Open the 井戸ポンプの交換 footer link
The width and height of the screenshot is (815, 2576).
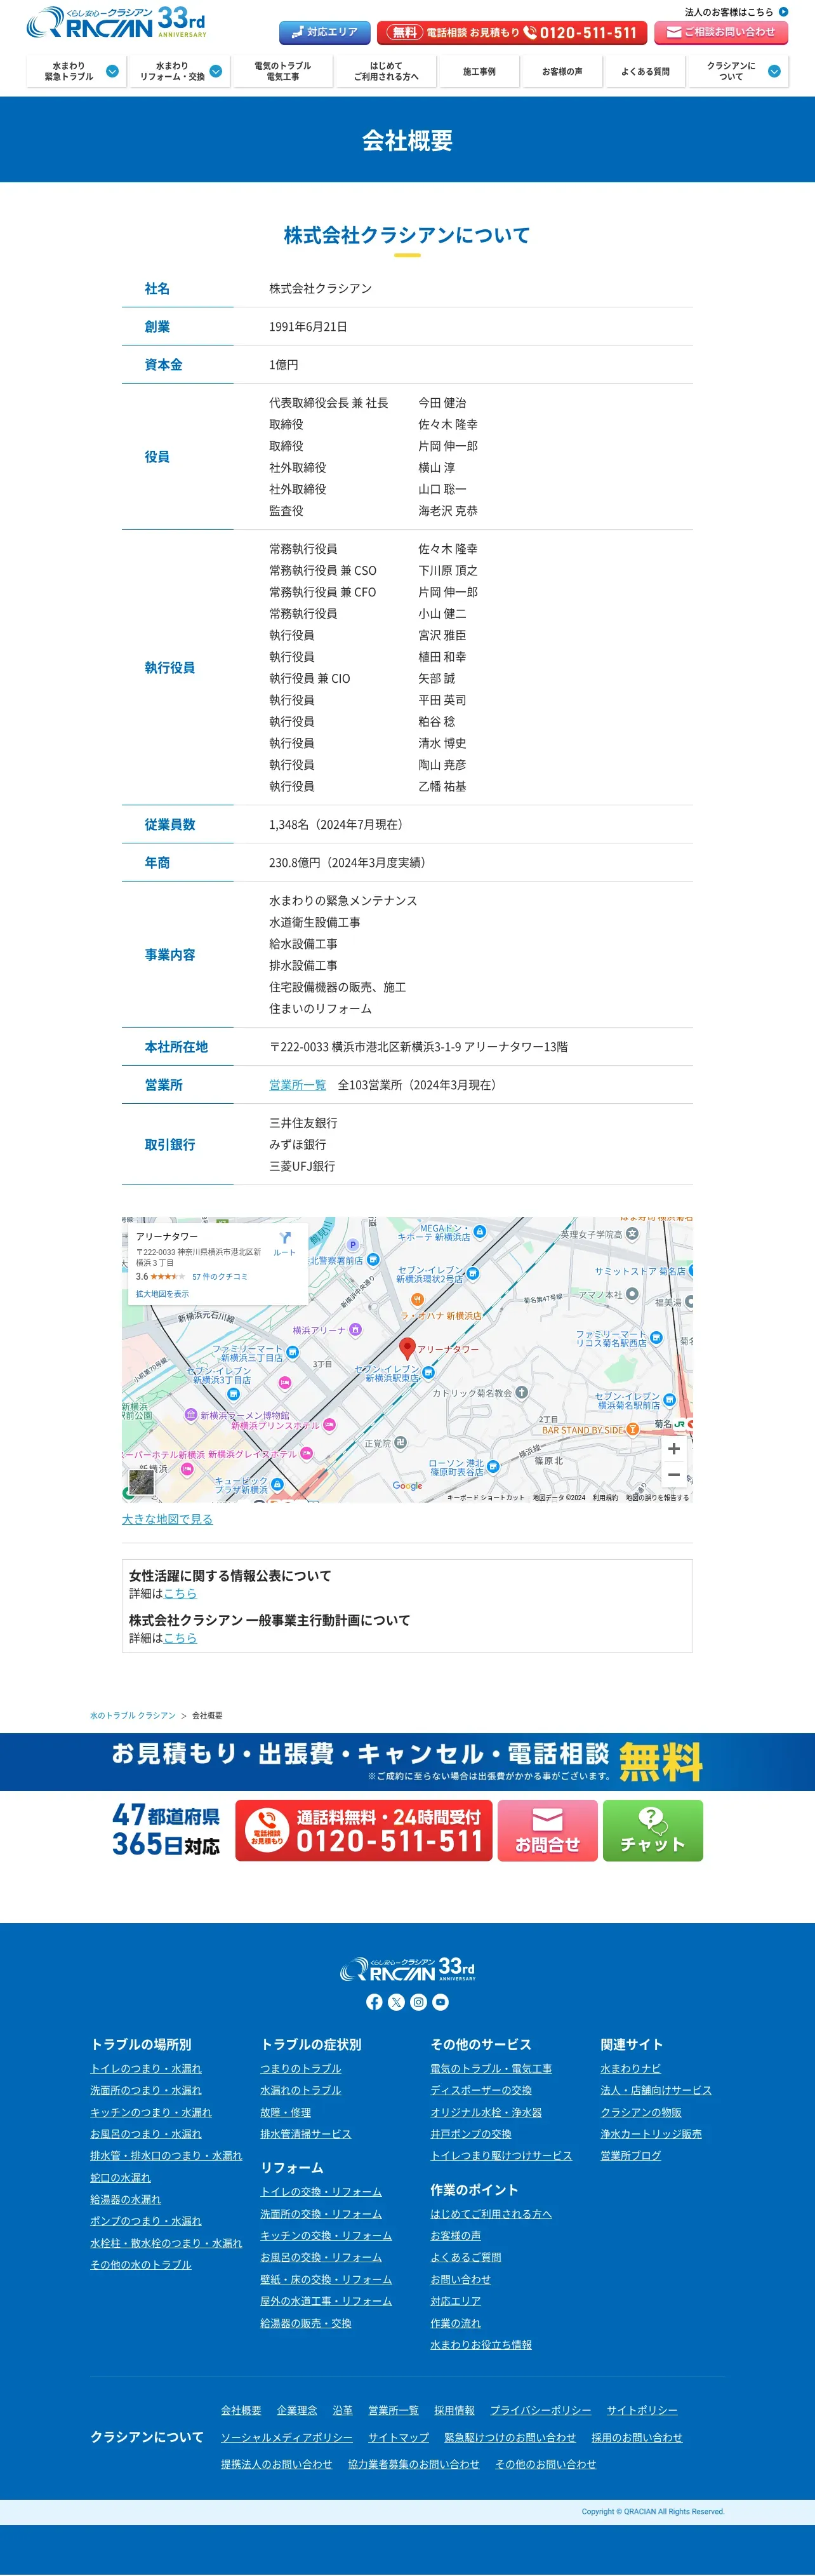(x=471, y=2134)
